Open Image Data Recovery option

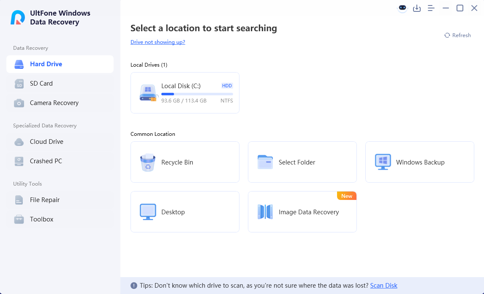[x=302, y=212]
